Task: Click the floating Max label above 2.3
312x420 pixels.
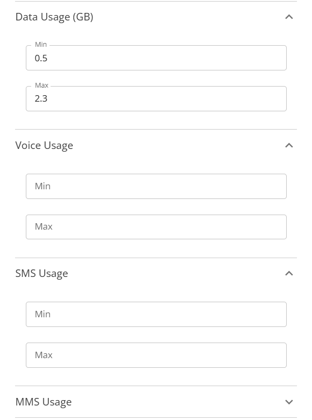Action: coord(41,85)
